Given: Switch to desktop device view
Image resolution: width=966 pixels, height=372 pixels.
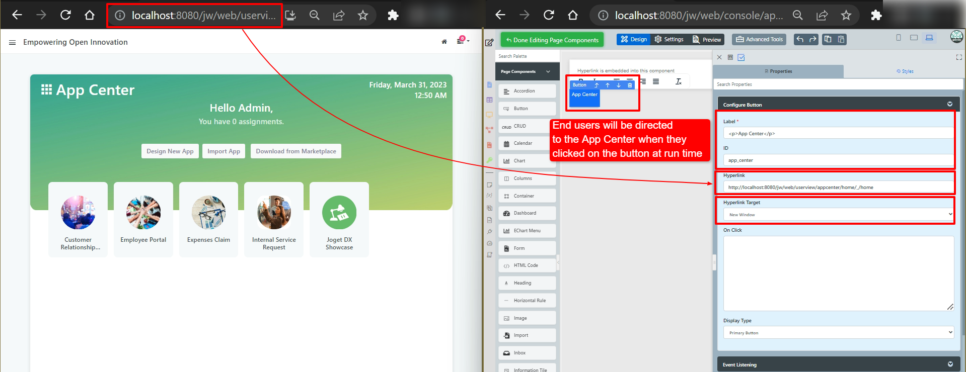Looking at the screenshot, I should point(929,38).
